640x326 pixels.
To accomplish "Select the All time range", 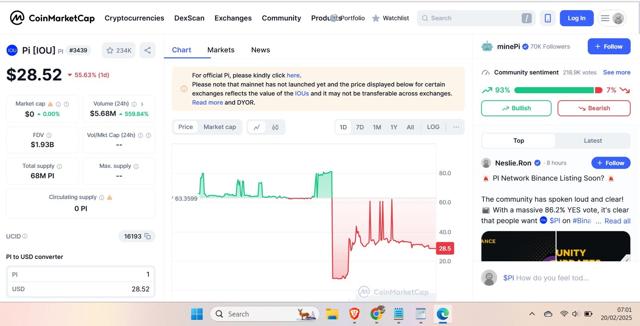I will tap(410, 127).
